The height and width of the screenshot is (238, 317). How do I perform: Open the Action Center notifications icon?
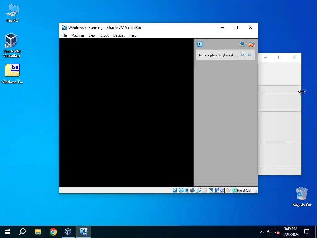(307, 232)
